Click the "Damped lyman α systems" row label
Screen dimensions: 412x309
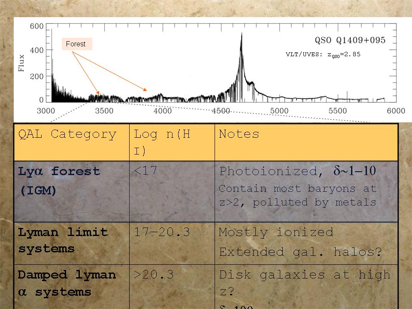pyautogui.click(x=67, y=283)
